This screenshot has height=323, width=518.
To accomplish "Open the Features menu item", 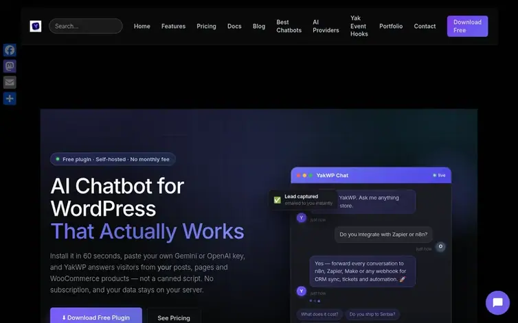I will point(173,26).
